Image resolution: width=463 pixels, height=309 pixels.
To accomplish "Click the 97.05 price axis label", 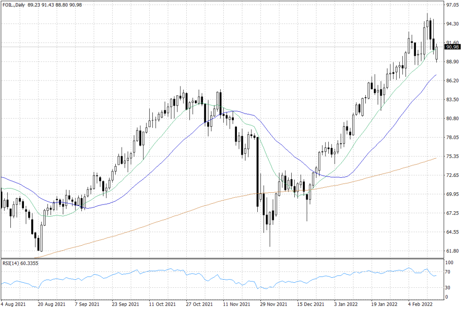I will pos(453,5).
